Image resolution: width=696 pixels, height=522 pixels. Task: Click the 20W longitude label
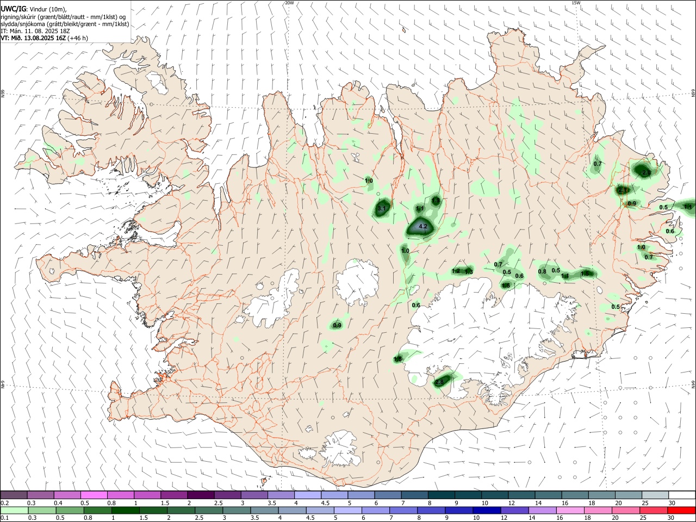[289, 3]
